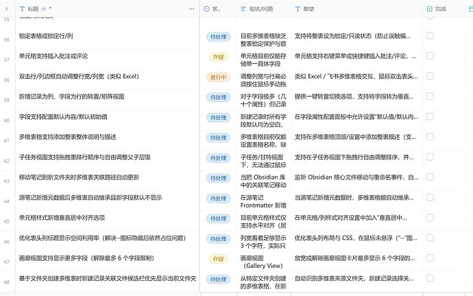Check 完成 box for 双击行/列边框自动调整 row

430,76
